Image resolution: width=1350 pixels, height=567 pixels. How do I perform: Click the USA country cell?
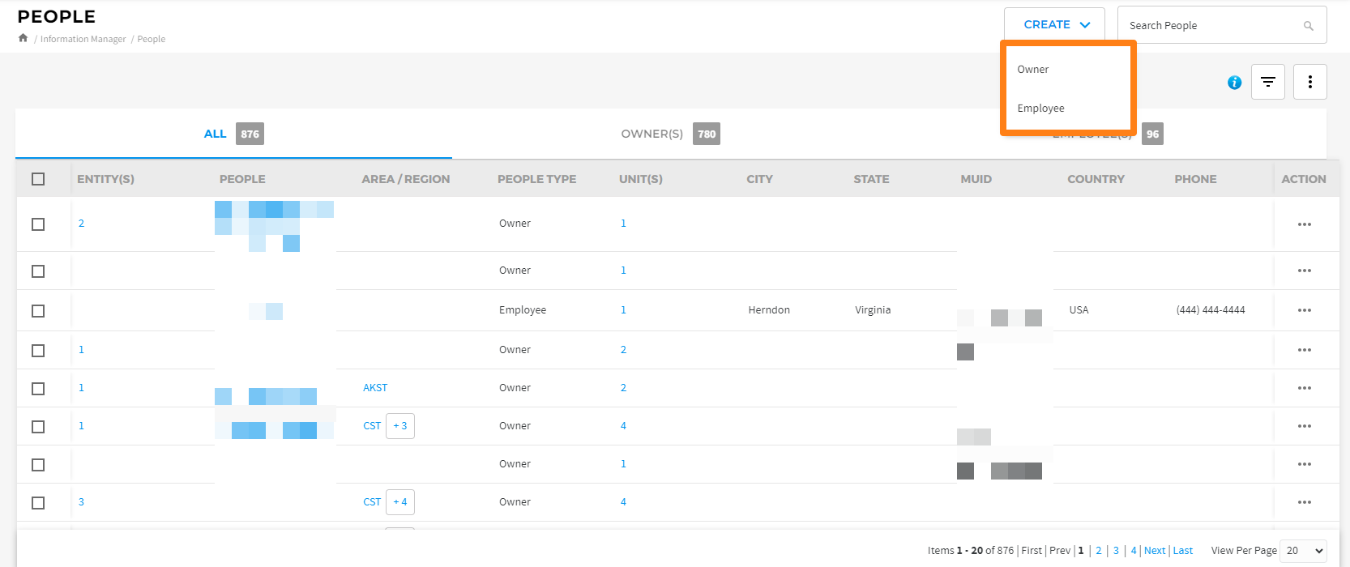(1079, 310)
